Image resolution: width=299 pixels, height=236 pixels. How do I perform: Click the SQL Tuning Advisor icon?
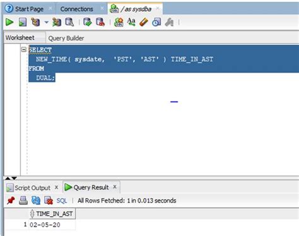tap(69, 22)
